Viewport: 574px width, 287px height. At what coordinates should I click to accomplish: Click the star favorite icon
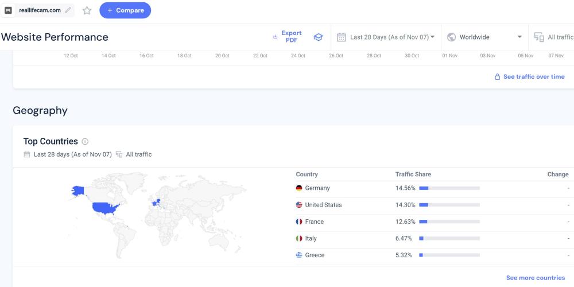pyautogui.click(x=87, y=10)
